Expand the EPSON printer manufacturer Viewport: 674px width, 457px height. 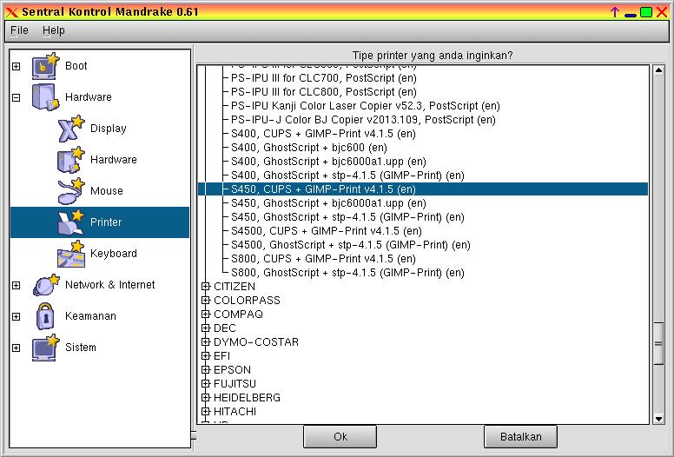(x=206, y=370)
